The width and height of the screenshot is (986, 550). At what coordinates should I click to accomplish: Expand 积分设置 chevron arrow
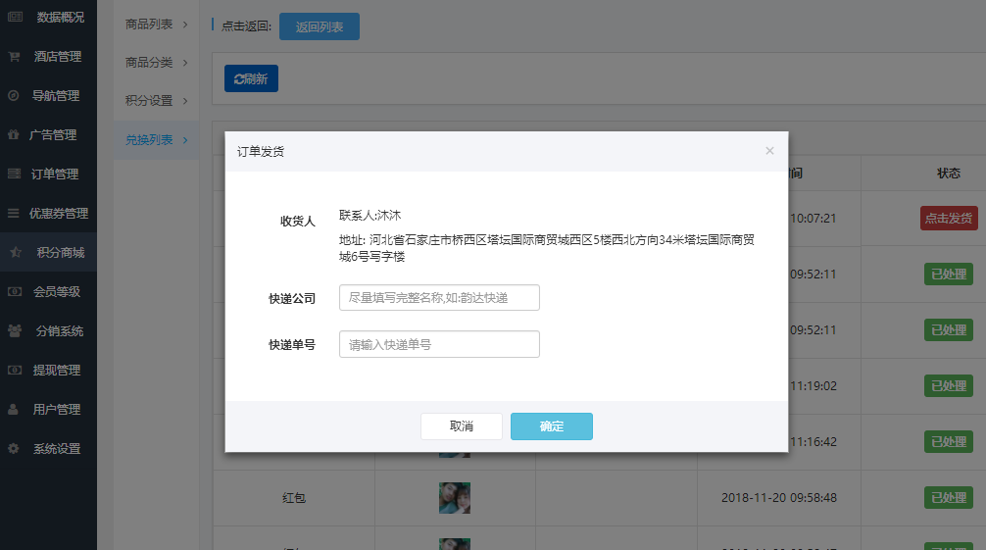[x=185, y=101]
